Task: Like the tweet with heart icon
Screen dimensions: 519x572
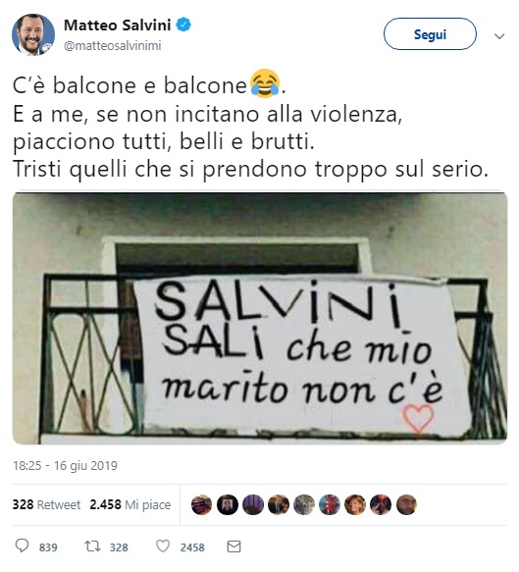Action: [x=163, y=546]
